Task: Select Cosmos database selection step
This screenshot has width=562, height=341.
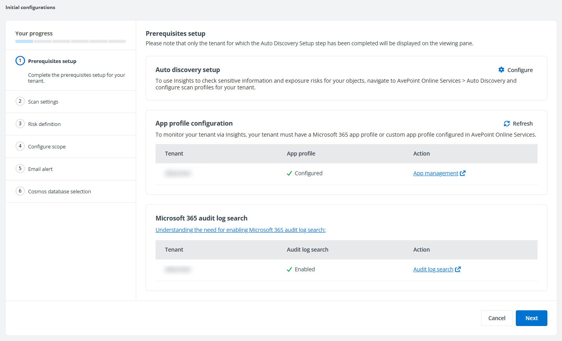Action: tap(59, 191)
